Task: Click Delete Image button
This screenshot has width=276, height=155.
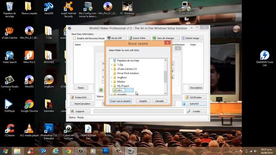Action: [x=192, y=38]
